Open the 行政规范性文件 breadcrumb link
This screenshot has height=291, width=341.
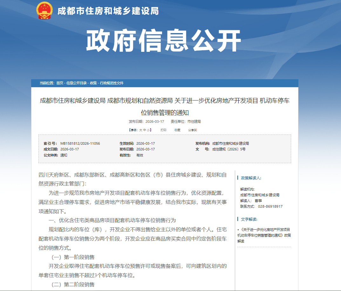click(112, 83)
